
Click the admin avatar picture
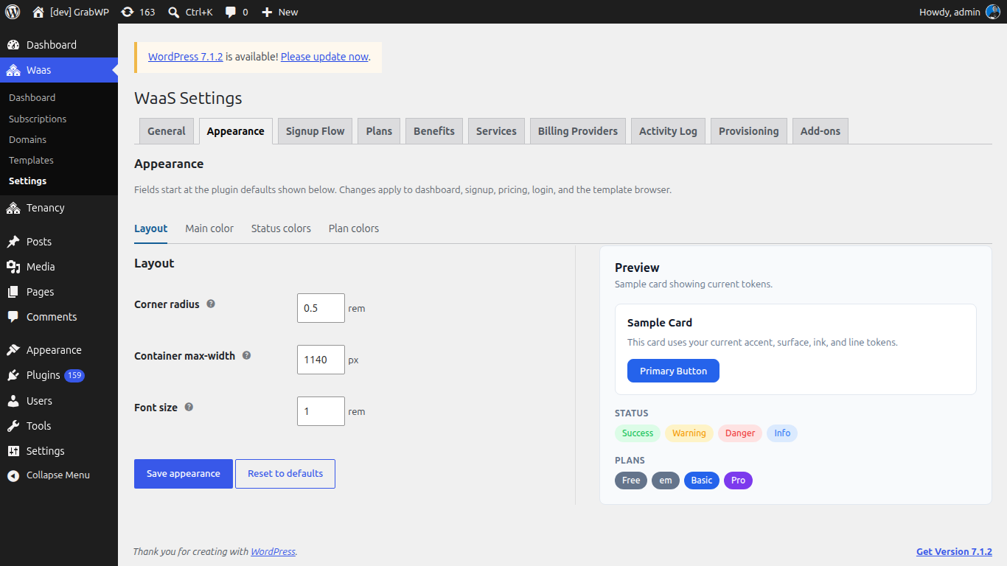tap(993, 12)
